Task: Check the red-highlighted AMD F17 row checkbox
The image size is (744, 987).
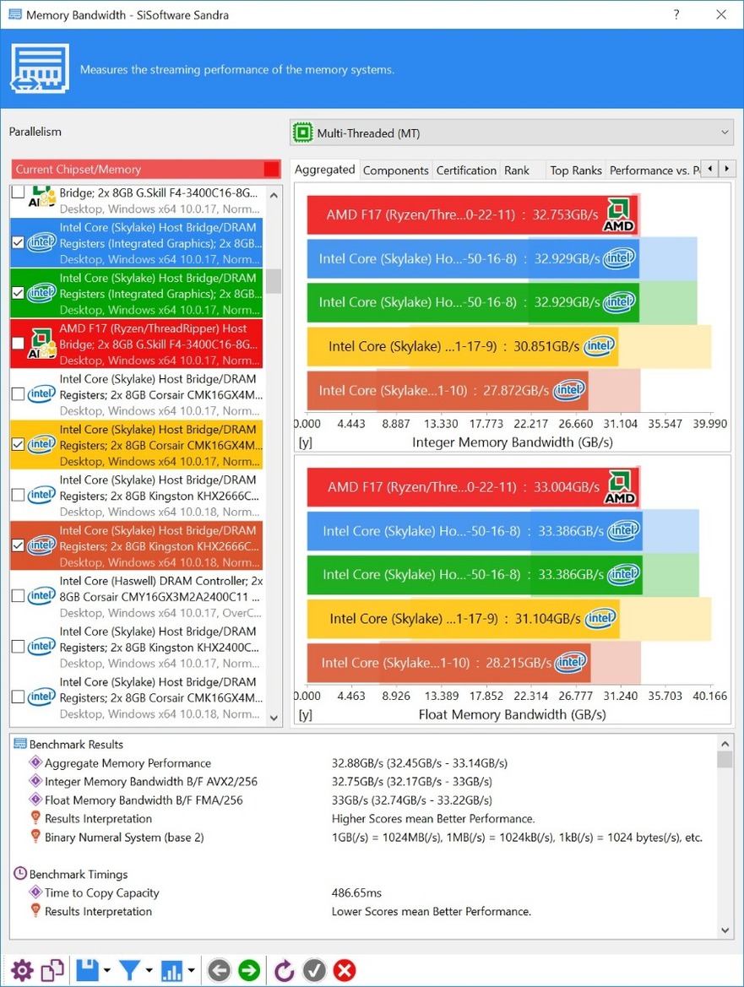Action: [19, 344]
